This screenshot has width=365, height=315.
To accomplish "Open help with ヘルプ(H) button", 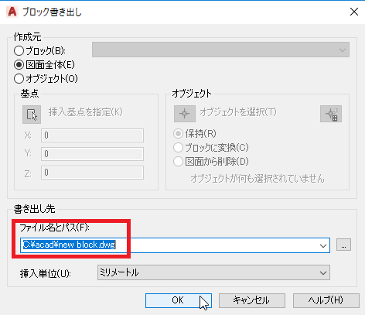I will (326, 300).
